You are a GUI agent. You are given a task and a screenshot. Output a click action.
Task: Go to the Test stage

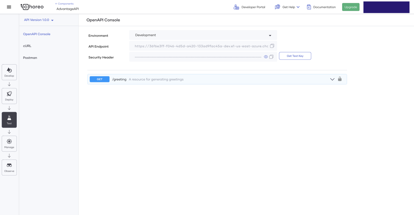tap(9, 120)
